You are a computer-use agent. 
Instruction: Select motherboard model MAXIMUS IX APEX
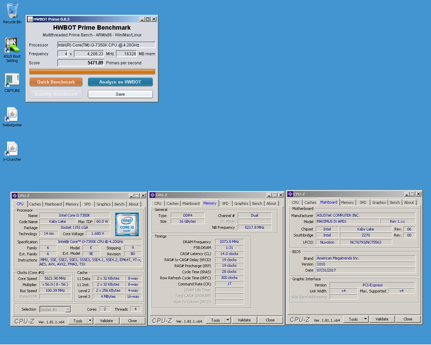click(x=347, y=221)
